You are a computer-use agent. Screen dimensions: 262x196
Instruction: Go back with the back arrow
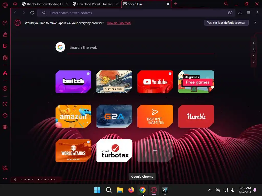15,13
